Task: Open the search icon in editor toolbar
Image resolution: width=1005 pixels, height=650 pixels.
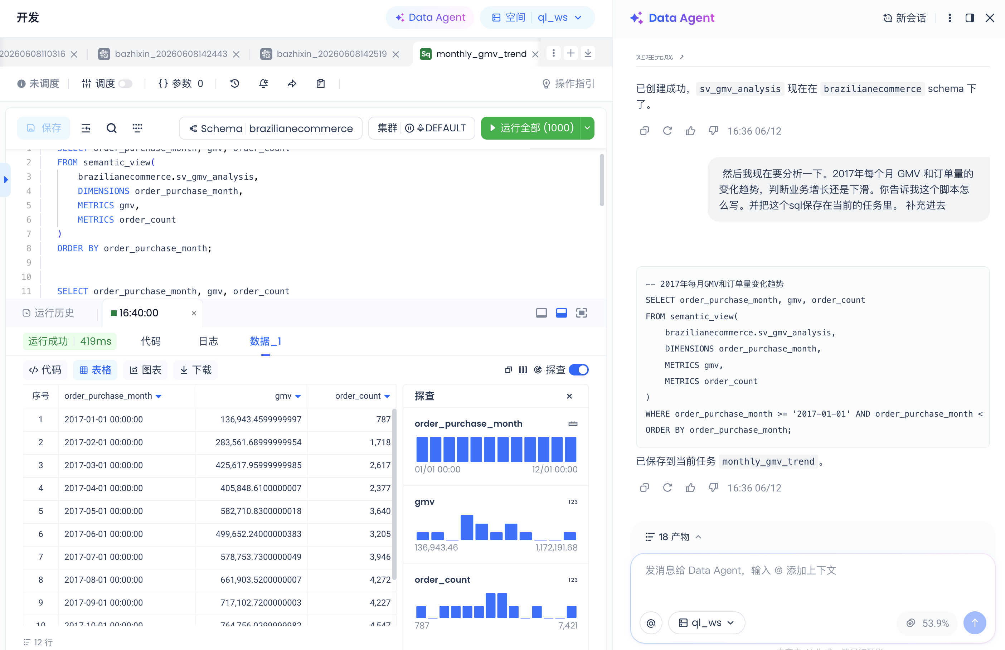Action: pos(111,128)
